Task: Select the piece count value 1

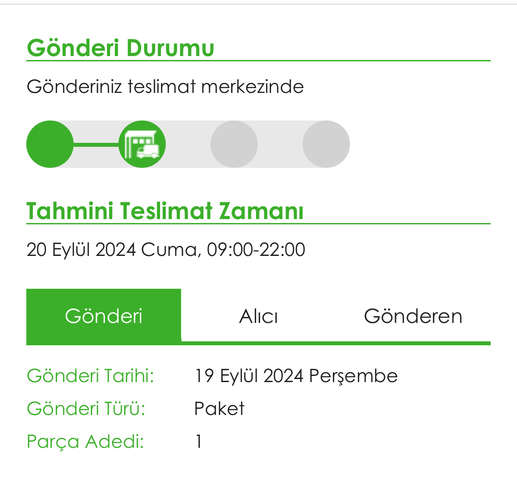Action: click(x=199, y=442)
